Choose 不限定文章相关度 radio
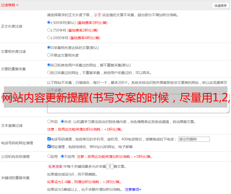231x194 pixels. tap(49, 55)
